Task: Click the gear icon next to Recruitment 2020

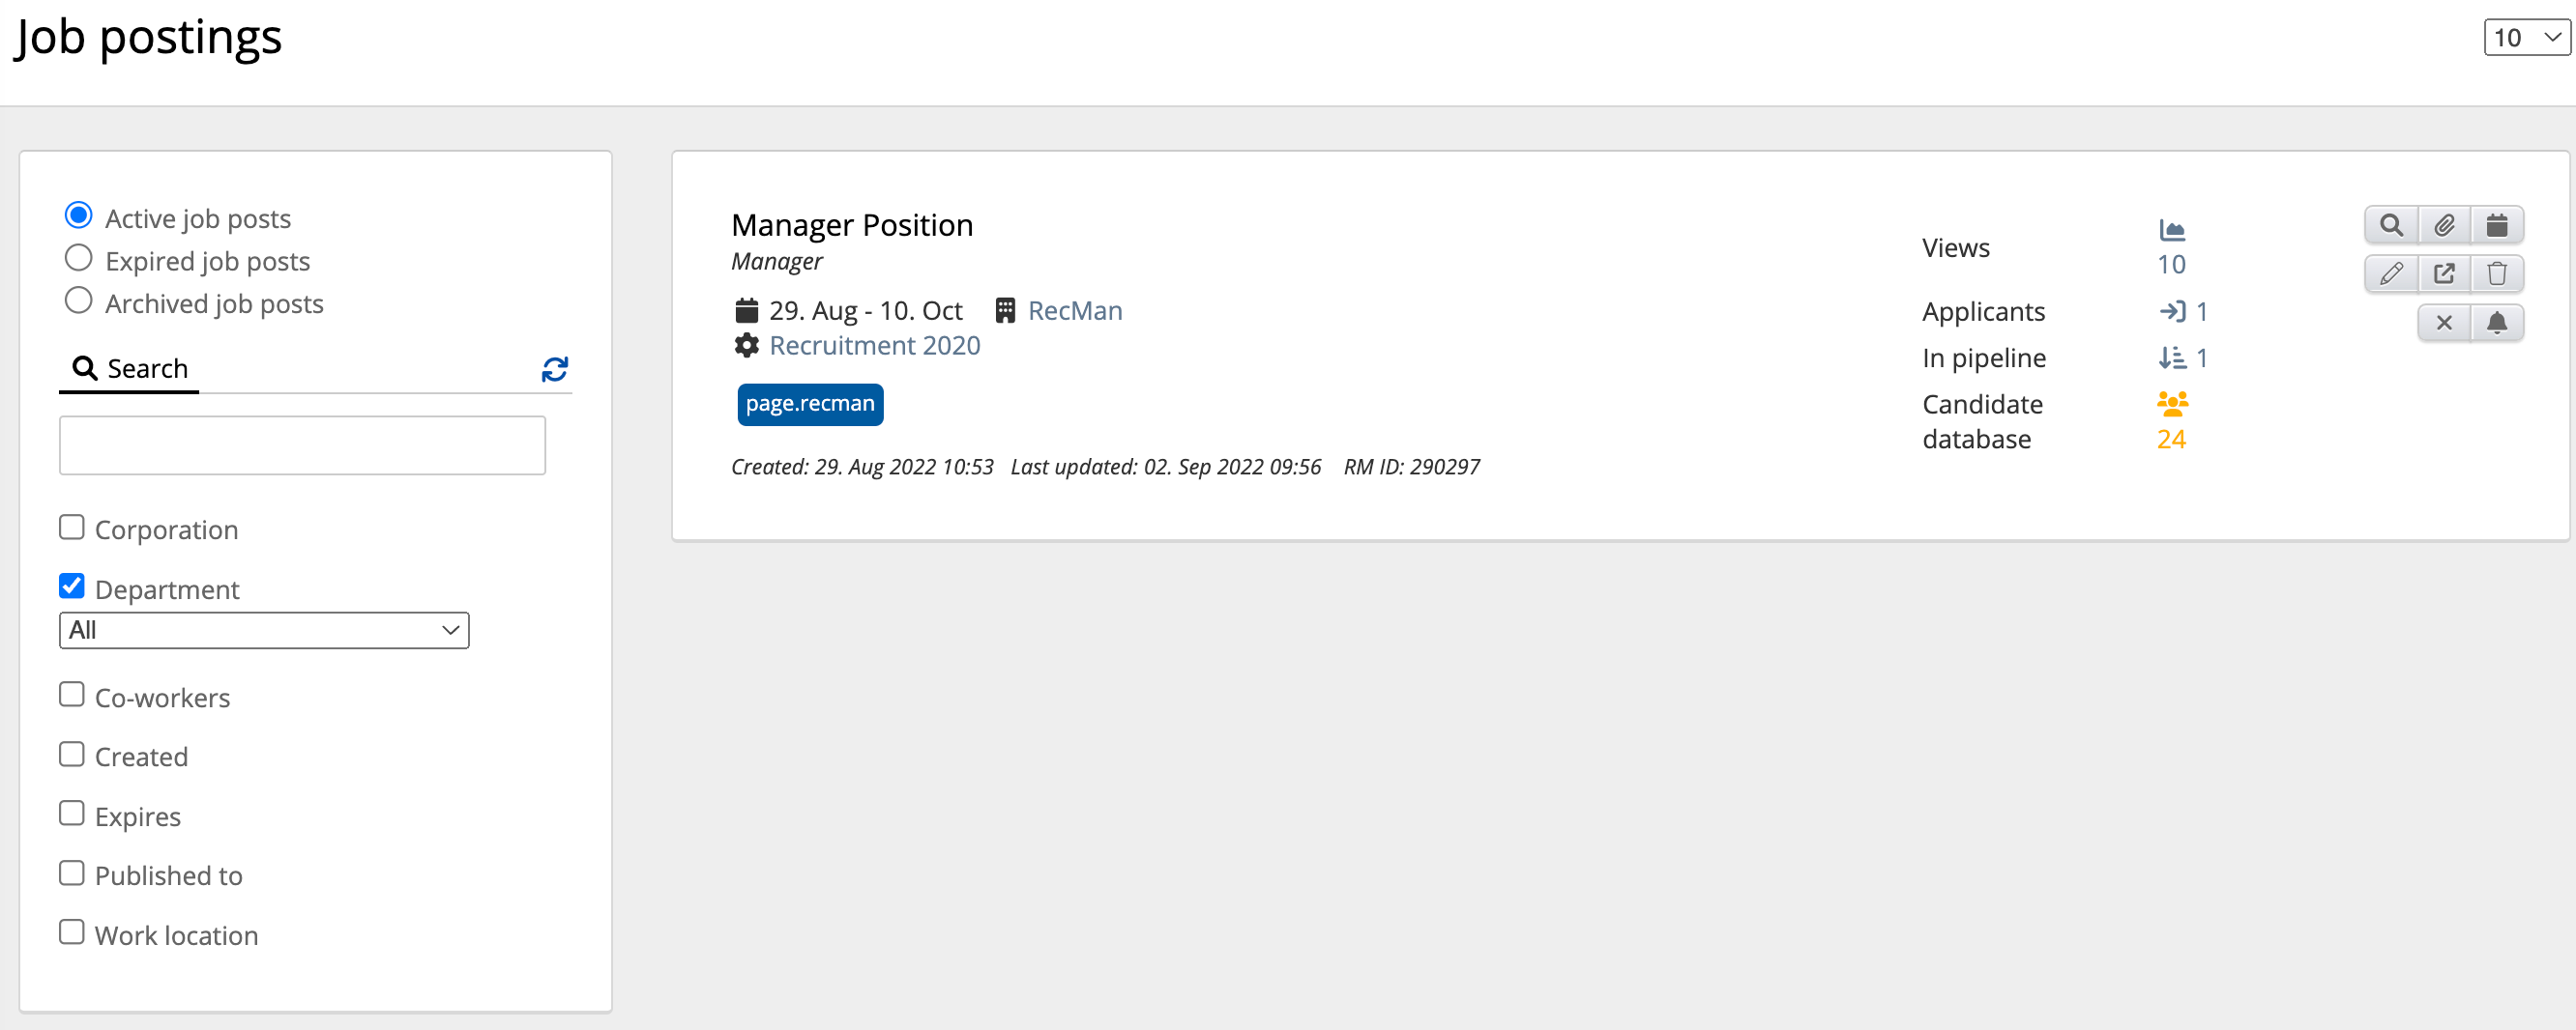Action: pyautogui.click(x=746, y=346)
